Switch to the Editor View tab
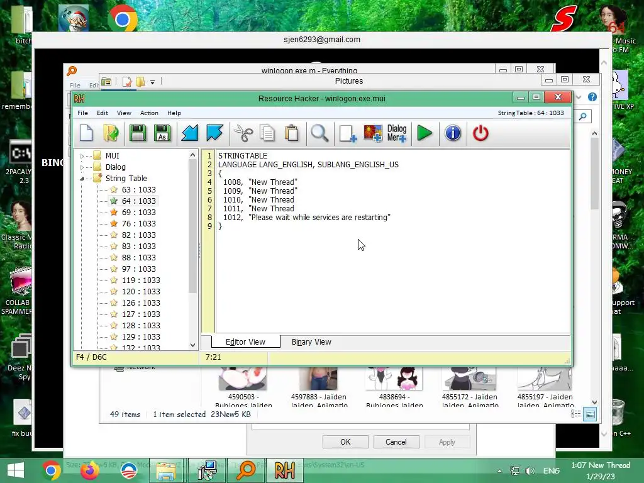Viewport: 644px width, 483px height. [x=246, y=341]
